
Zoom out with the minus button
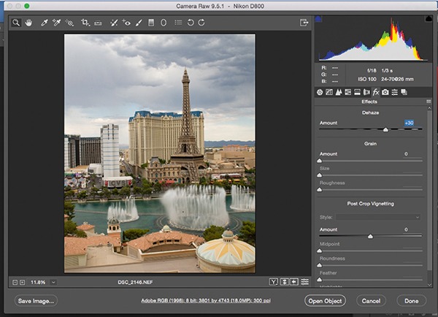pos(15,283)
